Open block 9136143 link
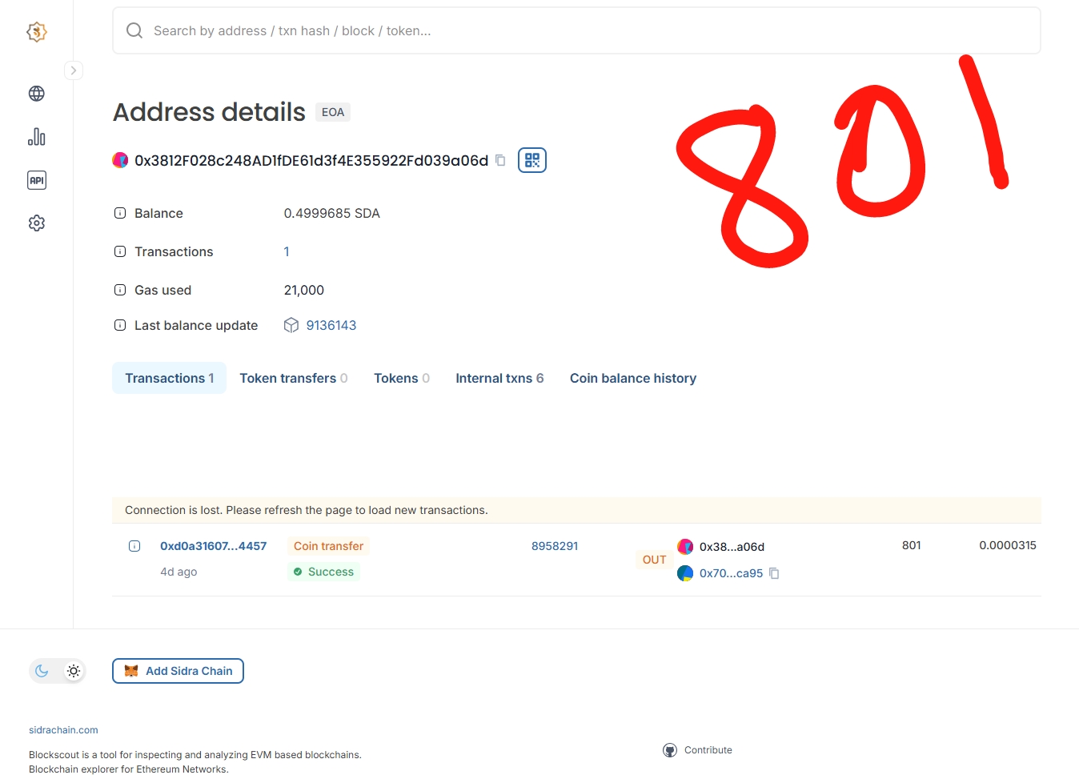The image size is (1079, 779). click(331, 325)
